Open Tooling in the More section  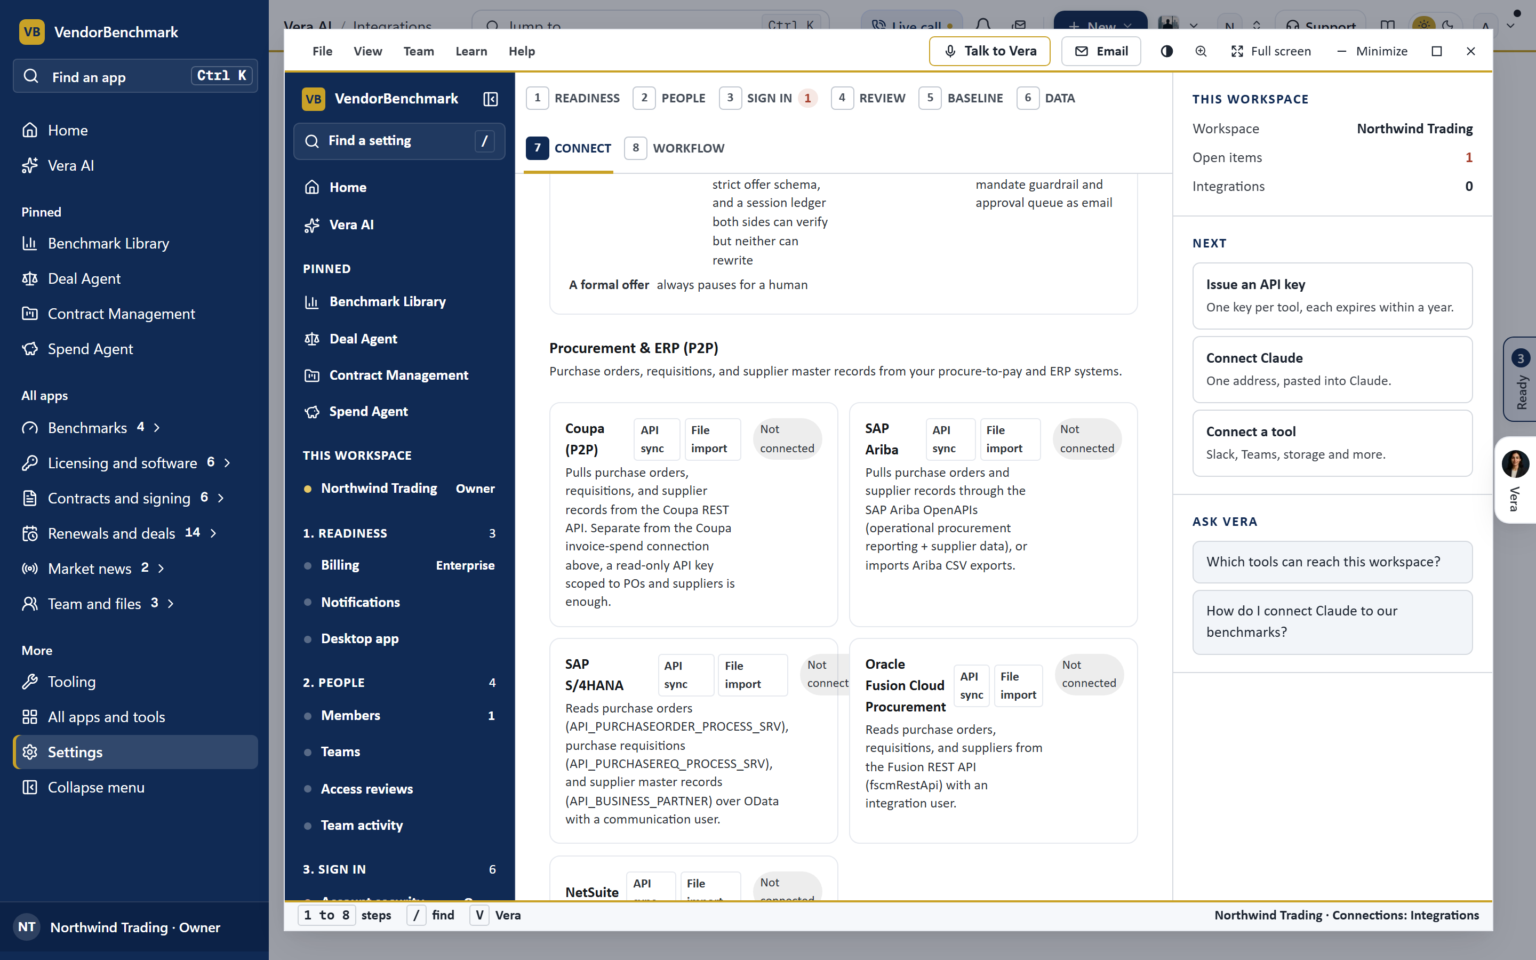[71, 681]
